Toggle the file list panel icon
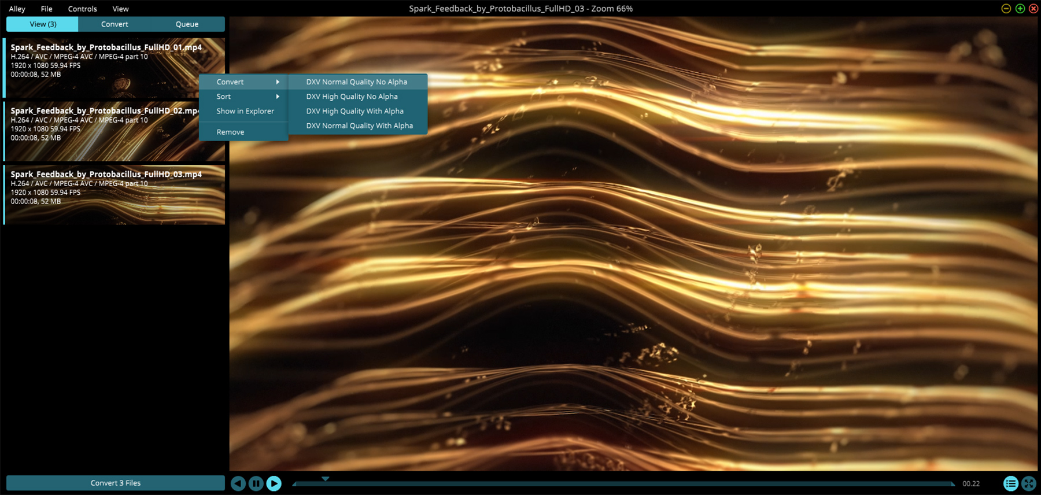Image resolution: width=1041 pixels, height=495 pixels. (1010, 483)
